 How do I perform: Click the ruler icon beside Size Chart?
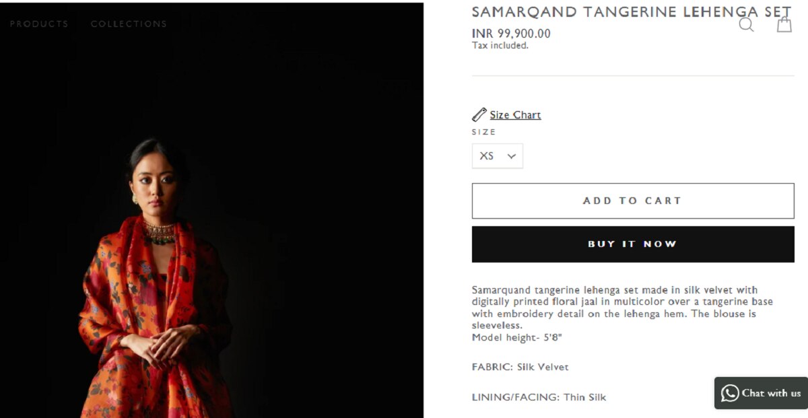pyautogui.click(x=479, y=114)
